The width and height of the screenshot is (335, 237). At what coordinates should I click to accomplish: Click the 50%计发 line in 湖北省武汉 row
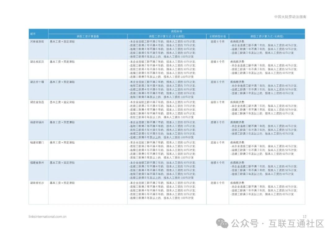[264, 69]
